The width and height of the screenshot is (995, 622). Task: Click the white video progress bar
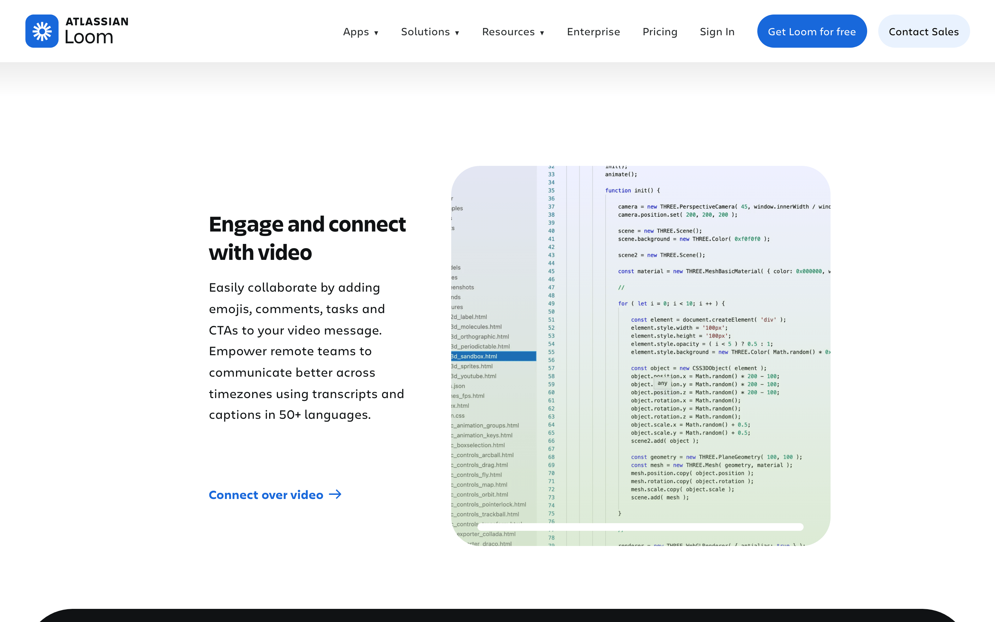tap(640, 527)
